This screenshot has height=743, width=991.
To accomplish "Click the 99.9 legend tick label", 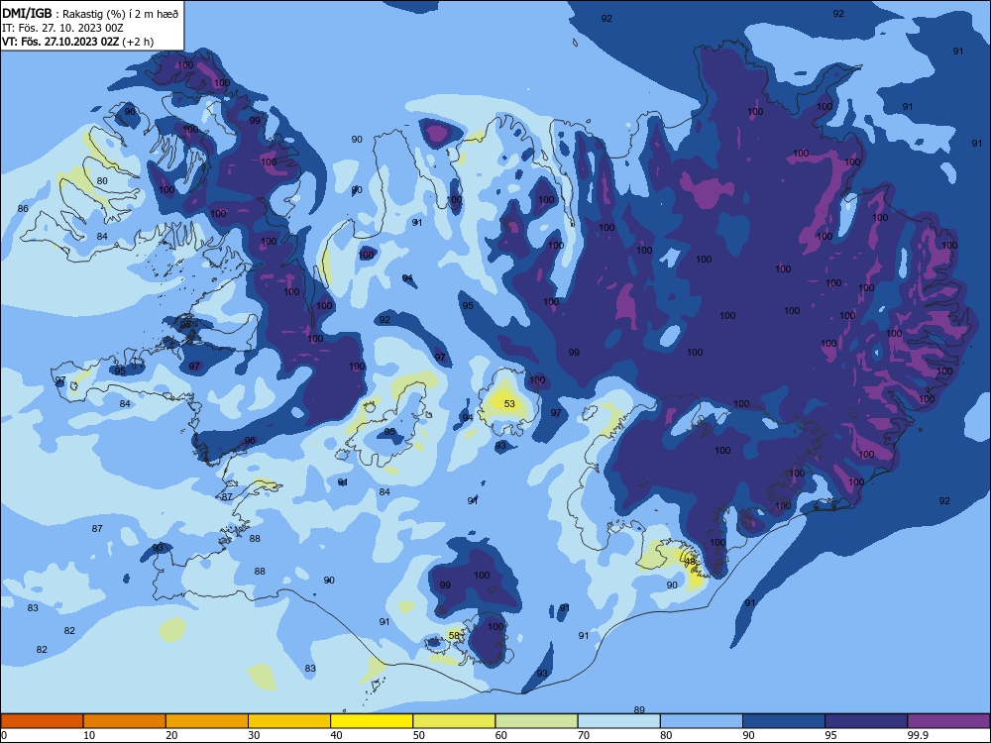I will click(917, 735).
